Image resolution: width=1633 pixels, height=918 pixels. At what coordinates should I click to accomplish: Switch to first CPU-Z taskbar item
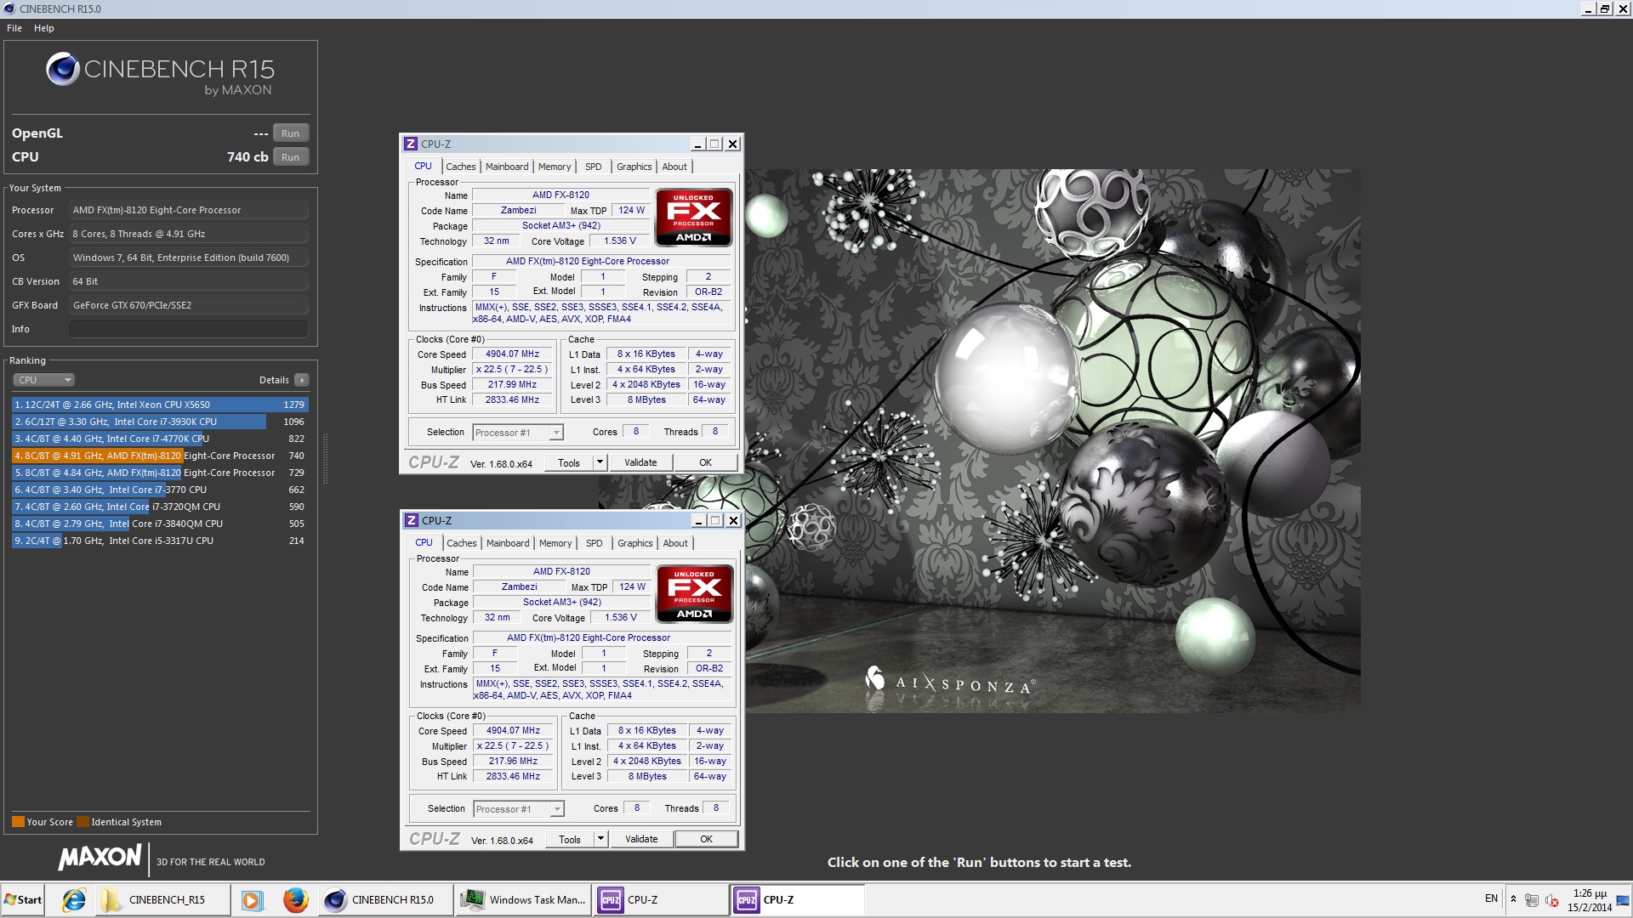660,900
